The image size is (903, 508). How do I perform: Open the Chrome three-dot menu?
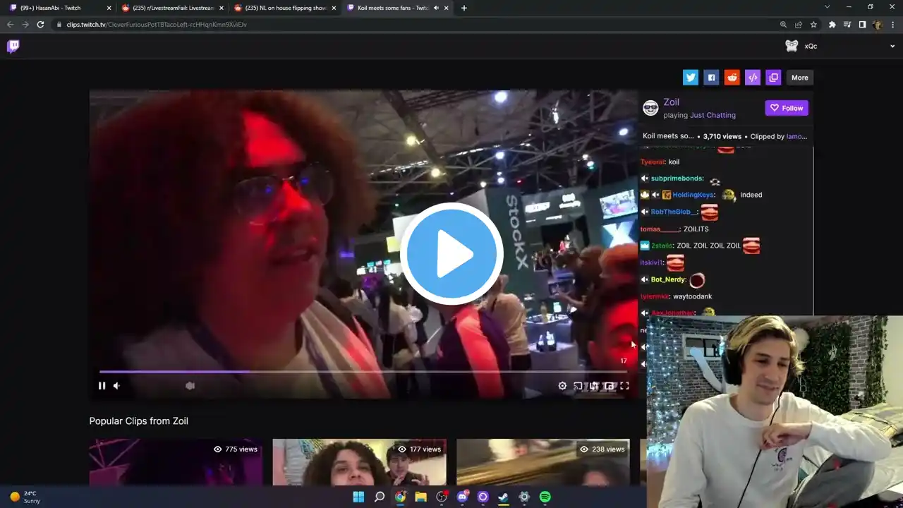pyautogui.click(x=892, y=24)
